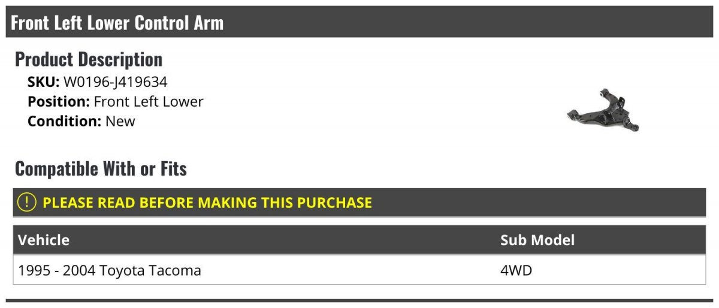
Task: Click the bold SKU label
Action: tap(44, 82)
